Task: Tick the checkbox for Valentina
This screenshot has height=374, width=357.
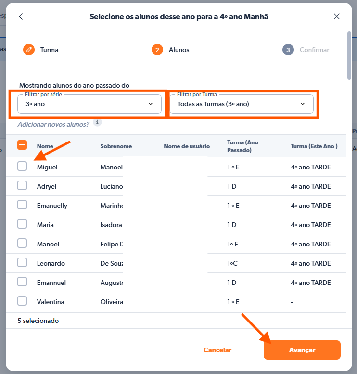Action: (x=22, y=301)
